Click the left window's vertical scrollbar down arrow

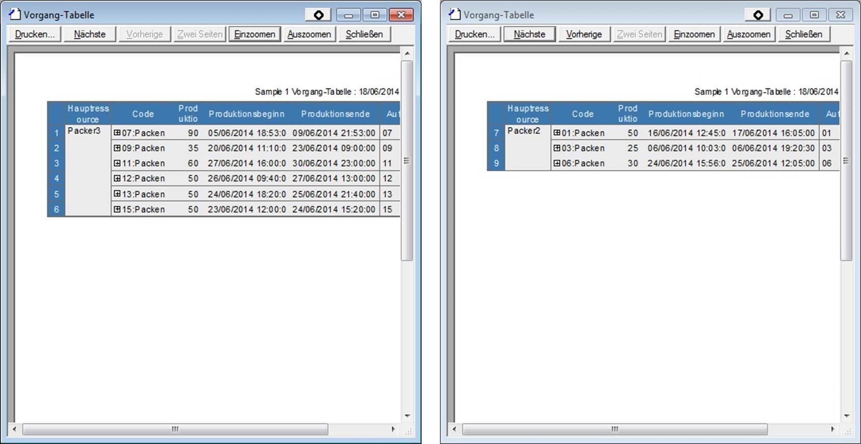tap(407, 416)
